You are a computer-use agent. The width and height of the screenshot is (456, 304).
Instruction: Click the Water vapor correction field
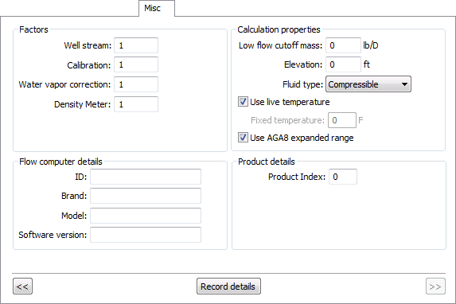(136, 84)
